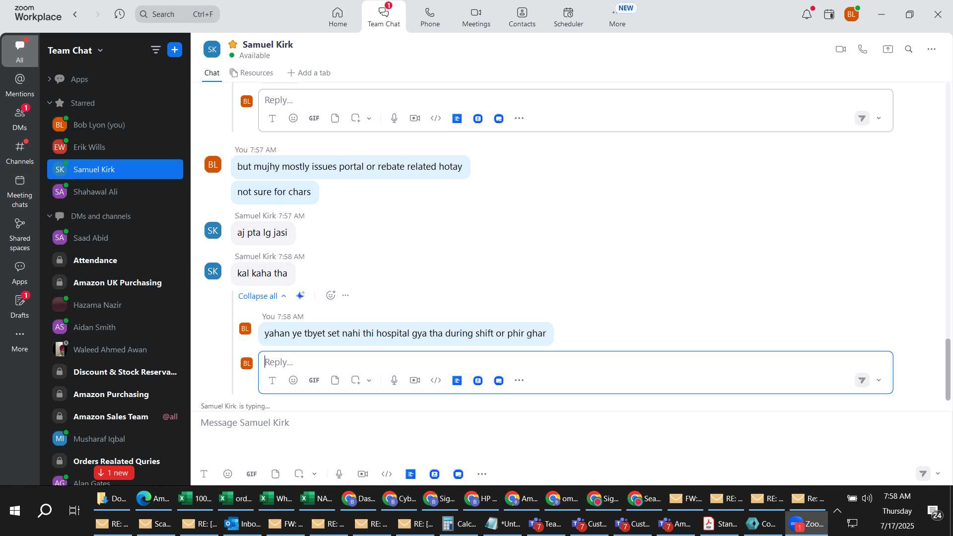Open screenshot dropdown arrow in thread reply toolbar

point(369,381)
